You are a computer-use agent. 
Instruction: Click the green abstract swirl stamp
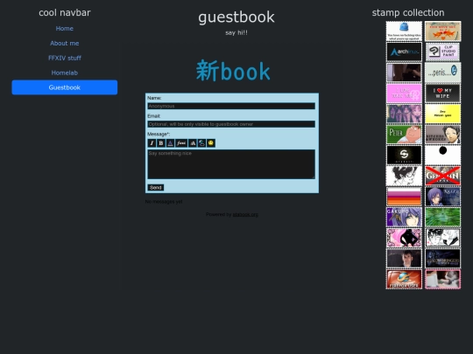tap(442, 217)
